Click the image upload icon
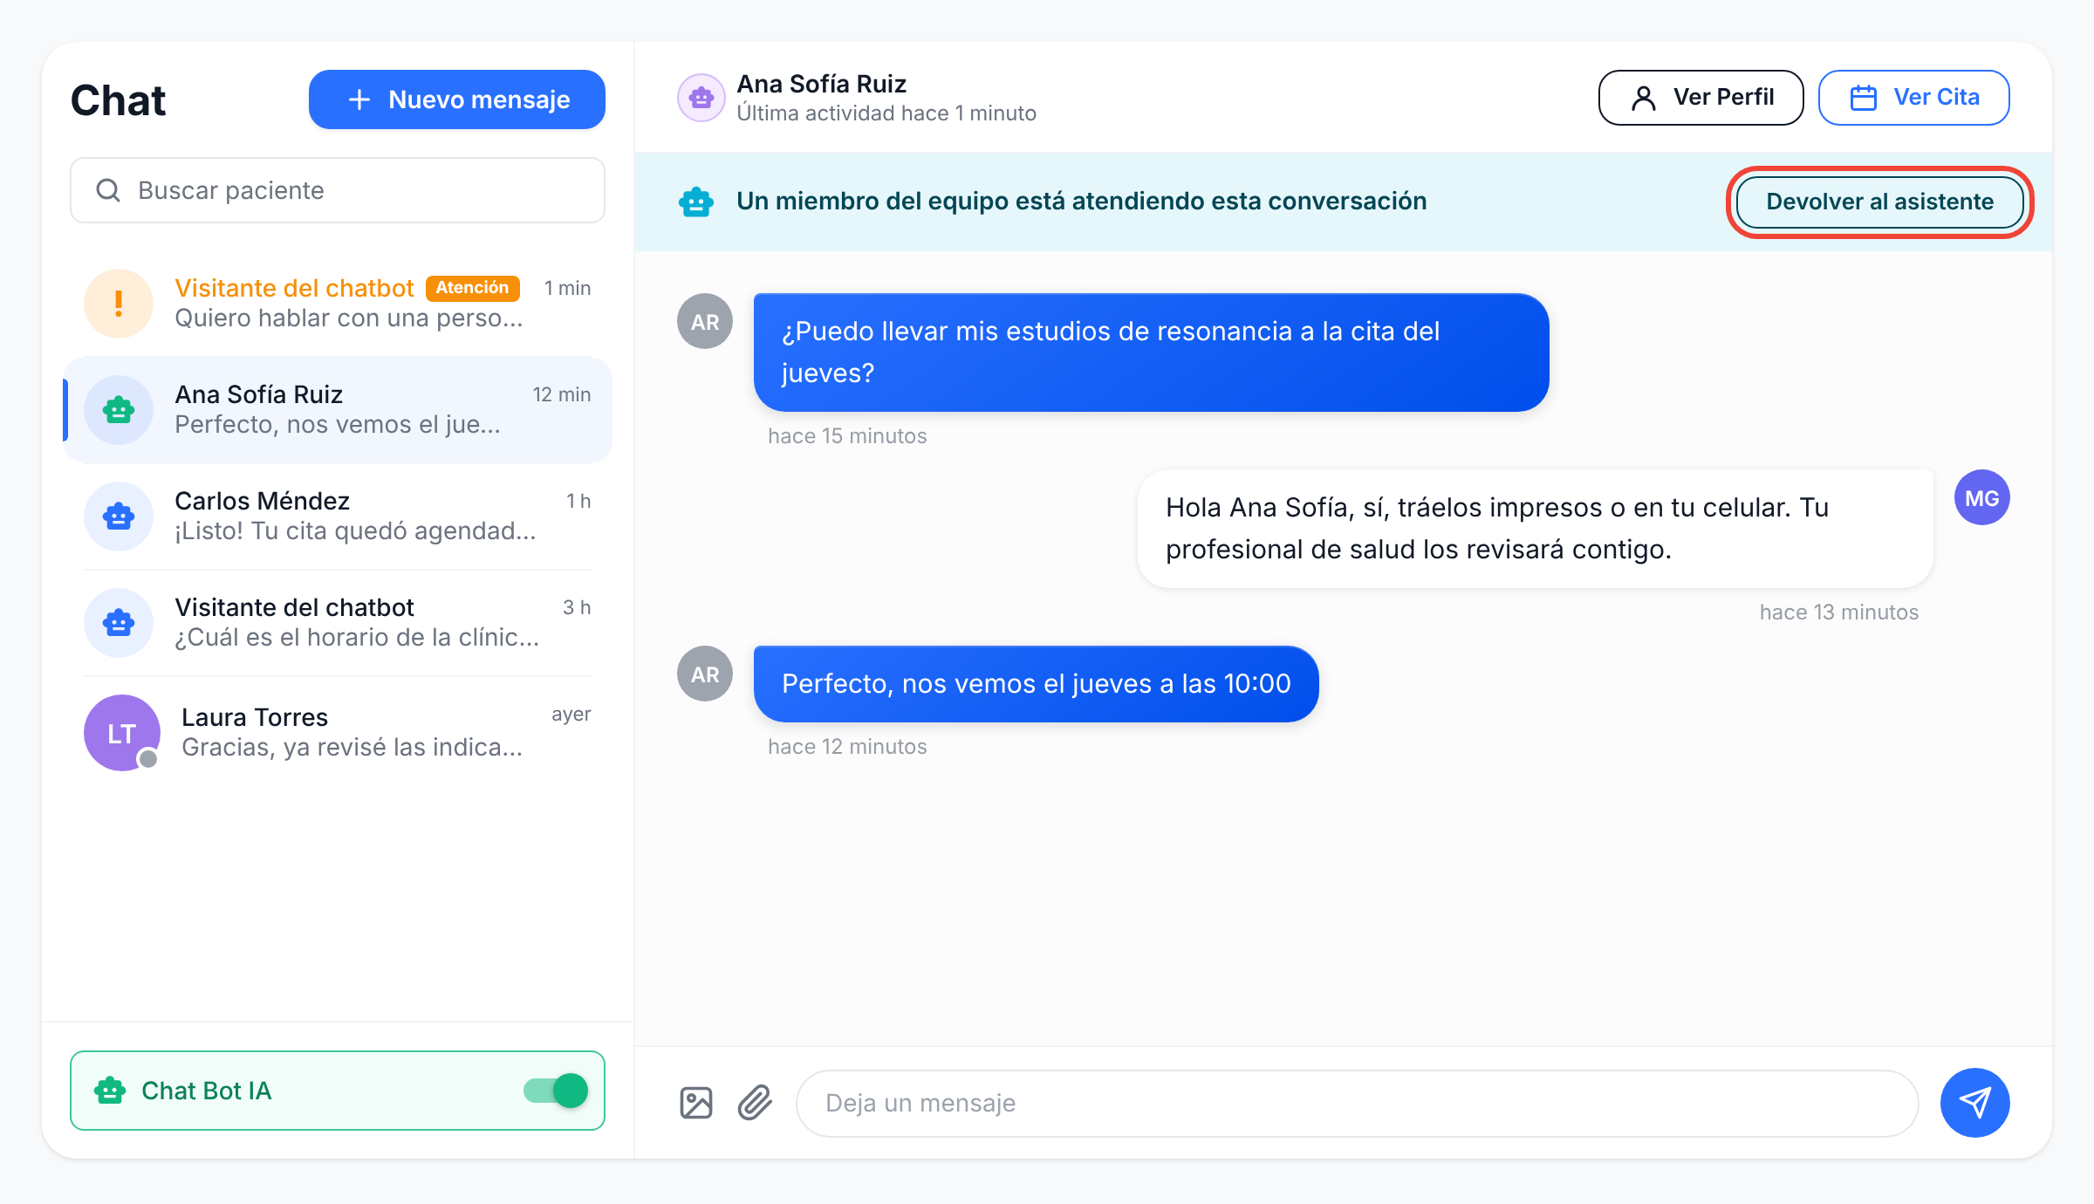The image size is (2094, 1204). [696, 1103]
